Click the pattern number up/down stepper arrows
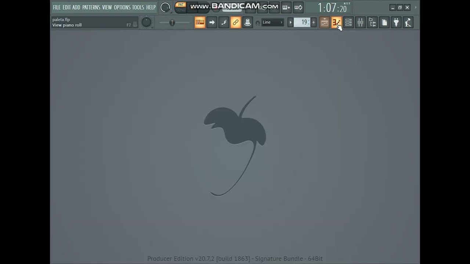 (308, 22)
